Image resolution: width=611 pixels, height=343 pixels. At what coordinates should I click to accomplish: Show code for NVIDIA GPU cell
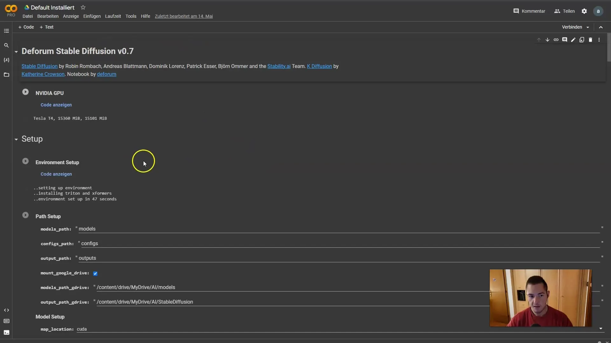pyautogui.click(x=56, y=104)
